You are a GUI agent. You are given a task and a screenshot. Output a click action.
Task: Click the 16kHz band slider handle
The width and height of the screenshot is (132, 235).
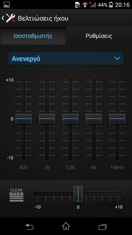click(117, 119)
